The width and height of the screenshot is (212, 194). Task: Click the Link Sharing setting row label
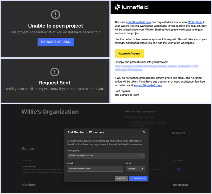(x=29, y=167)
